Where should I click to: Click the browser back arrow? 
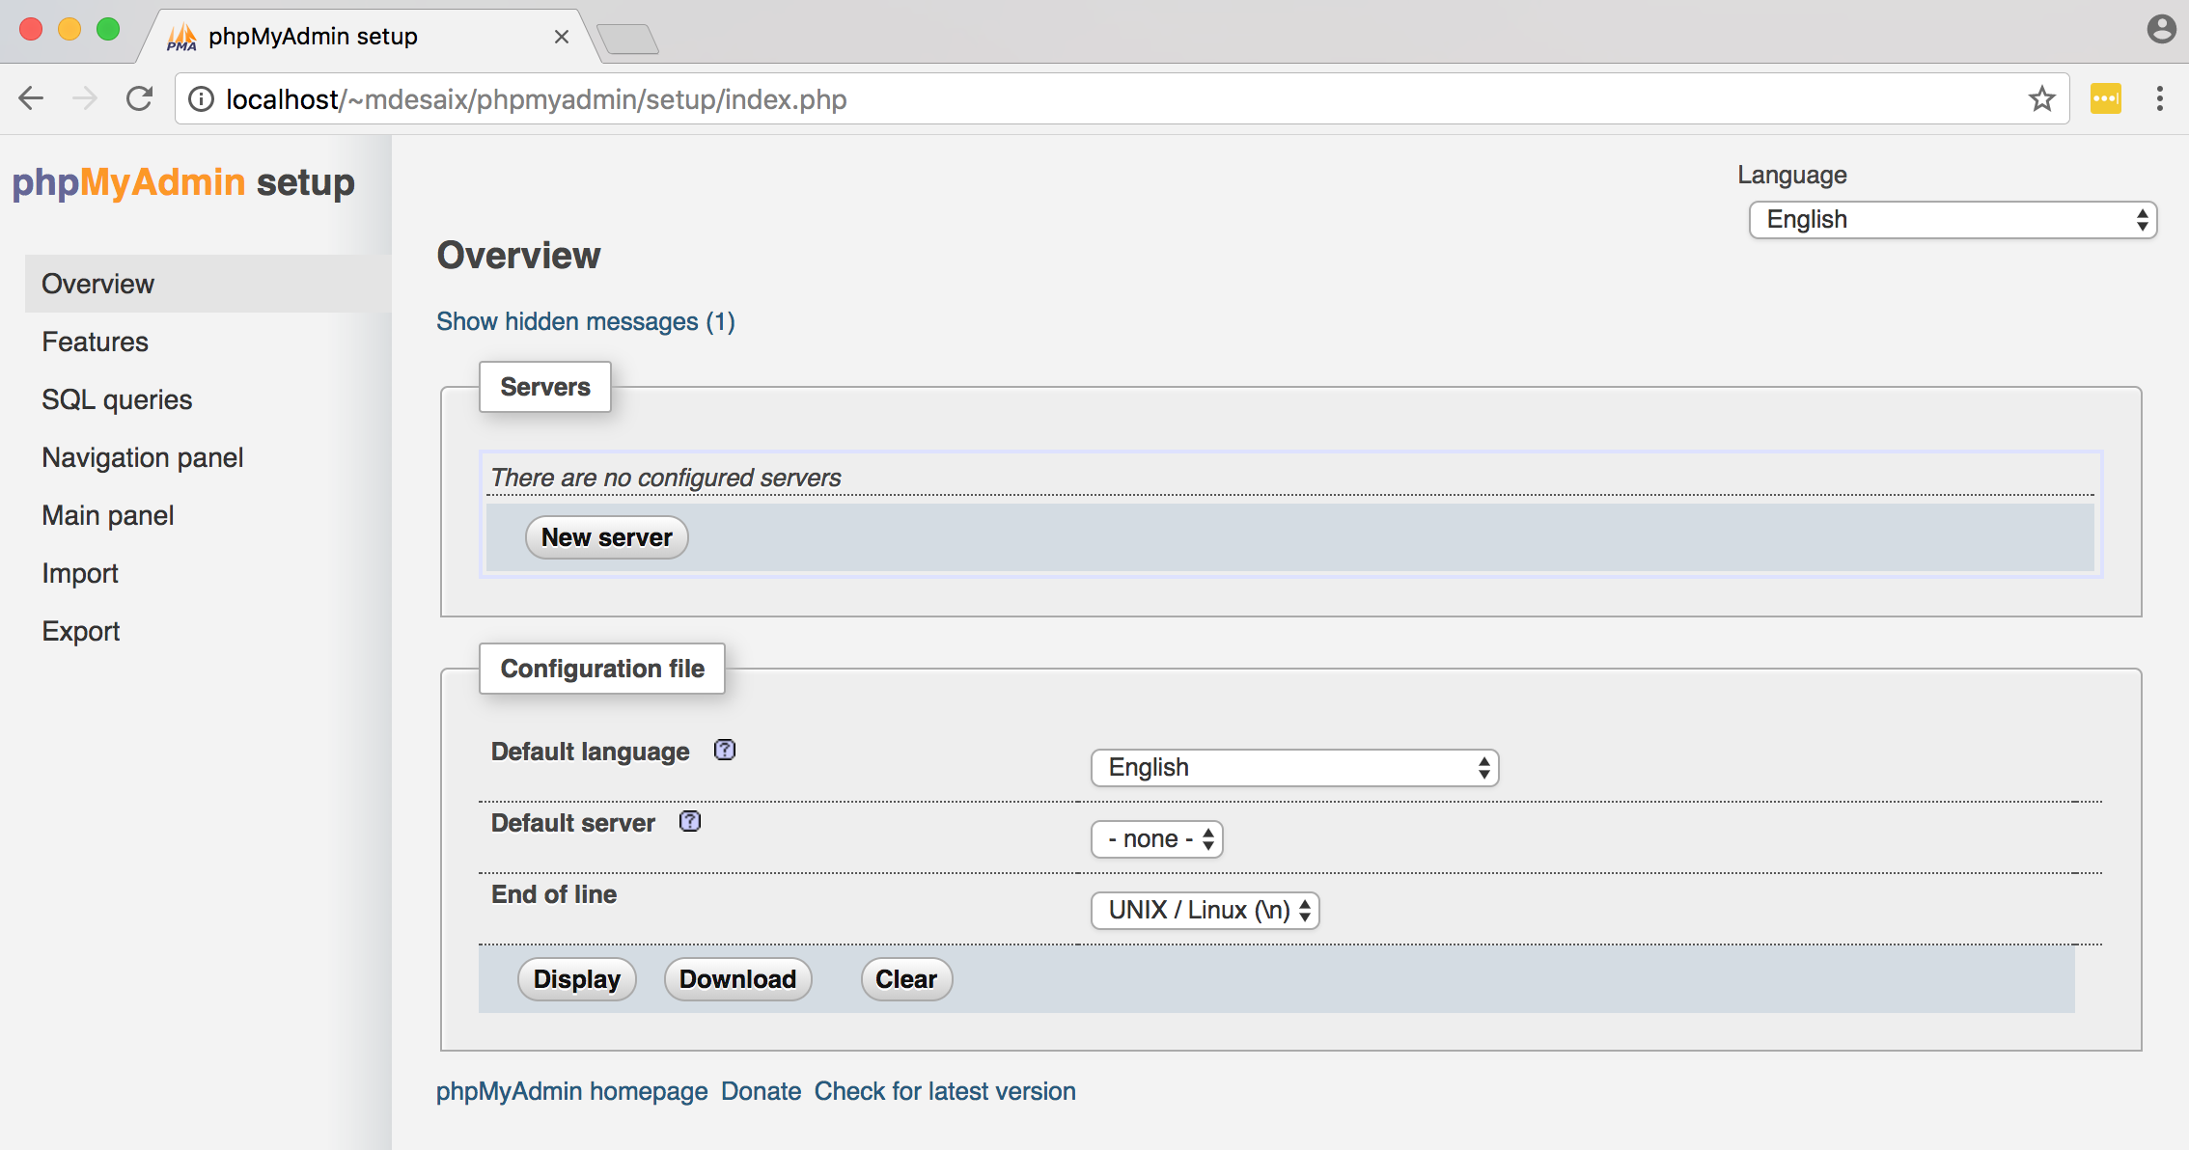tap(32, 98)
